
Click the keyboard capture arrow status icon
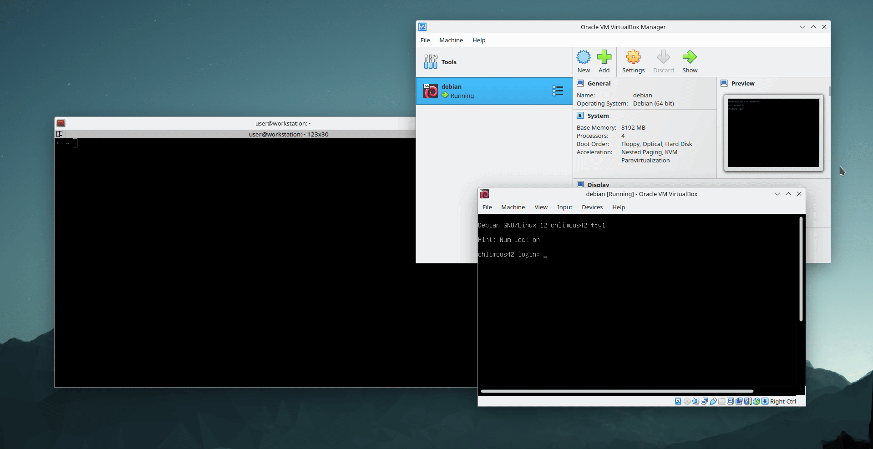pyautogui.click(x=765, y=401)
